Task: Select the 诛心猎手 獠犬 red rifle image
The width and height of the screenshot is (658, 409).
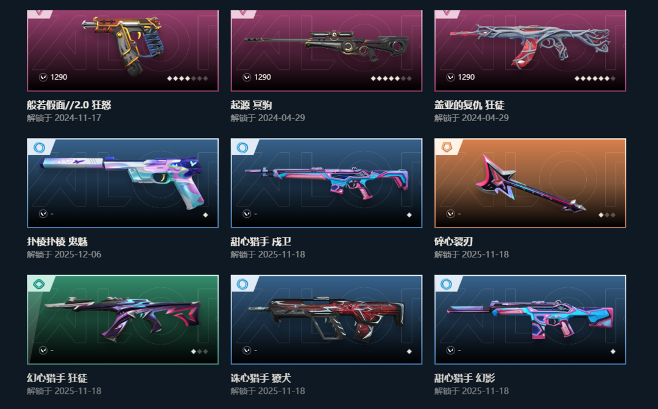Action: click(x=327, y=319)
